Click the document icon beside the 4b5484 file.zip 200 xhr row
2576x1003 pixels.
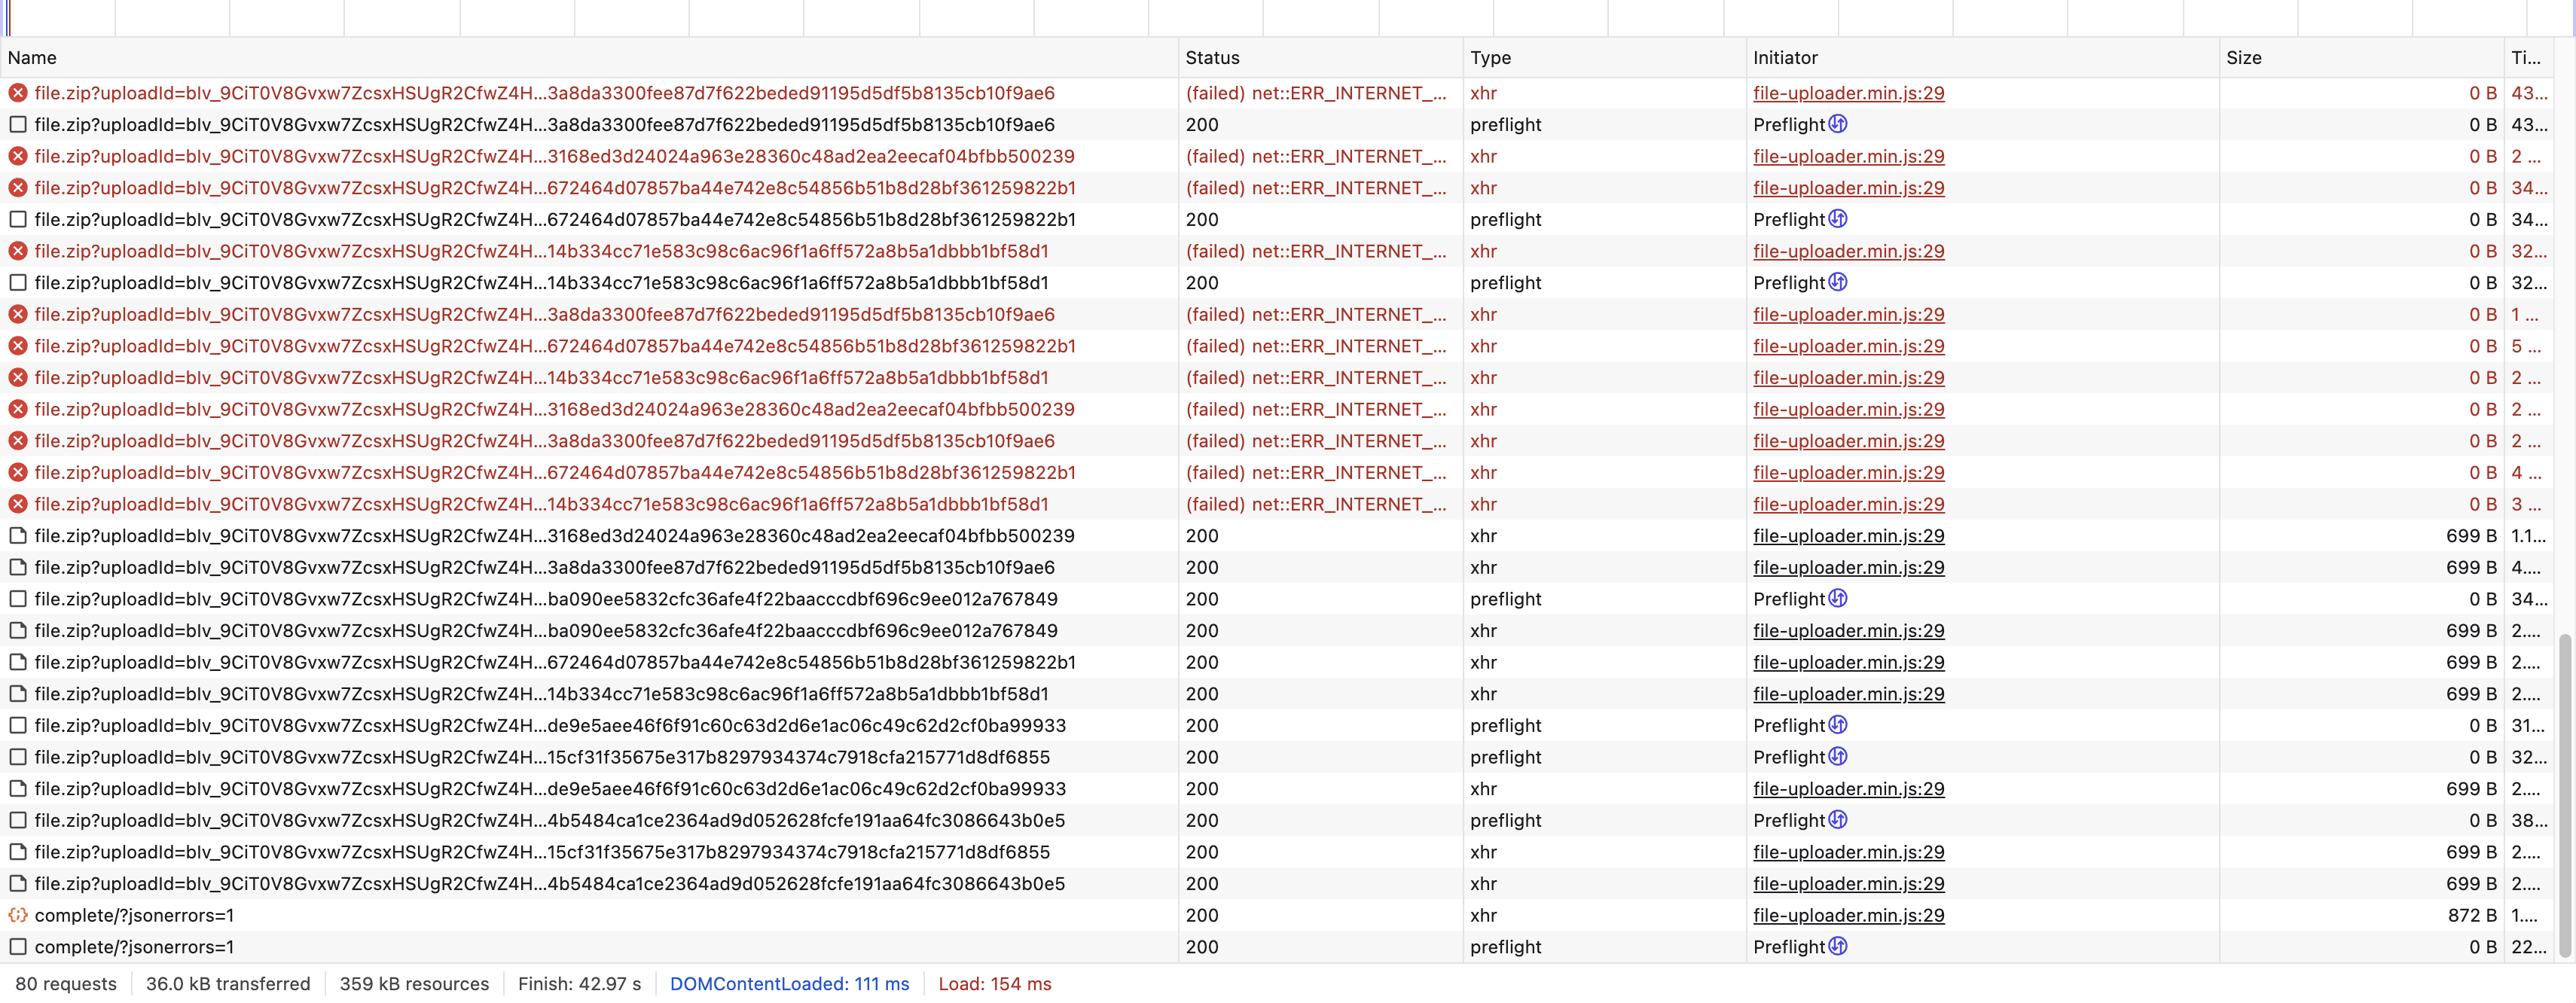click(17, 883)
